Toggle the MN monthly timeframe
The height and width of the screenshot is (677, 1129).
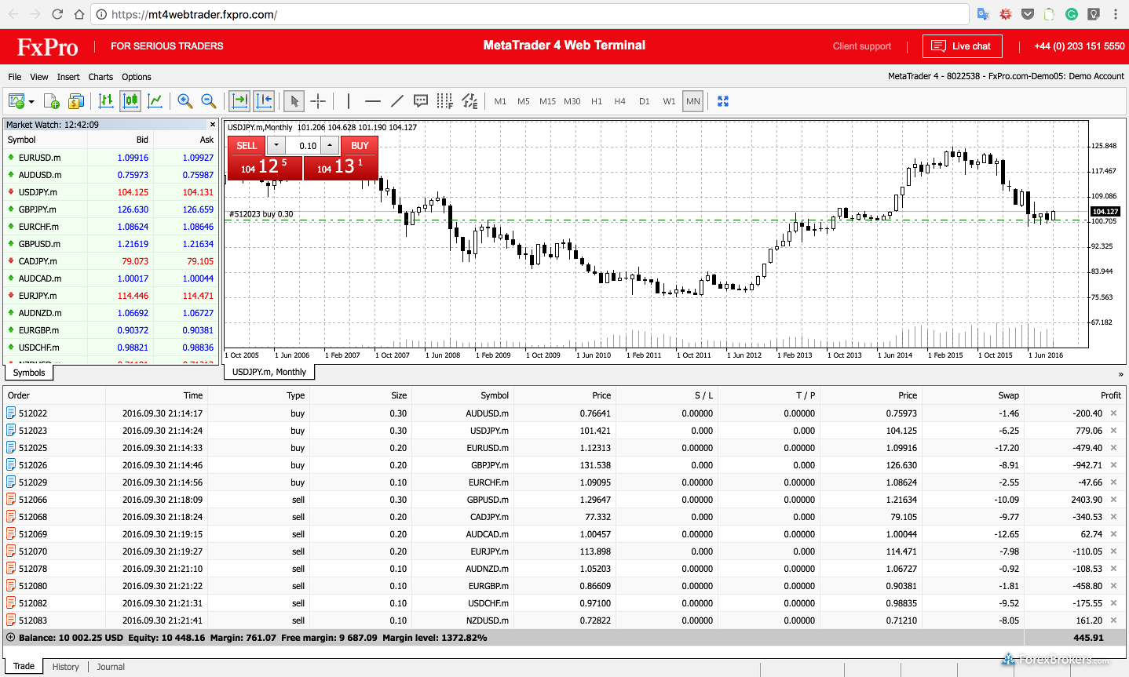693,101
